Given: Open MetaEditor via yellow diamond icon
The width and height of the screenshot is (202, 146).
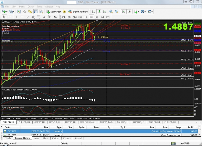Looking at the screenshot, I should 64,12.
